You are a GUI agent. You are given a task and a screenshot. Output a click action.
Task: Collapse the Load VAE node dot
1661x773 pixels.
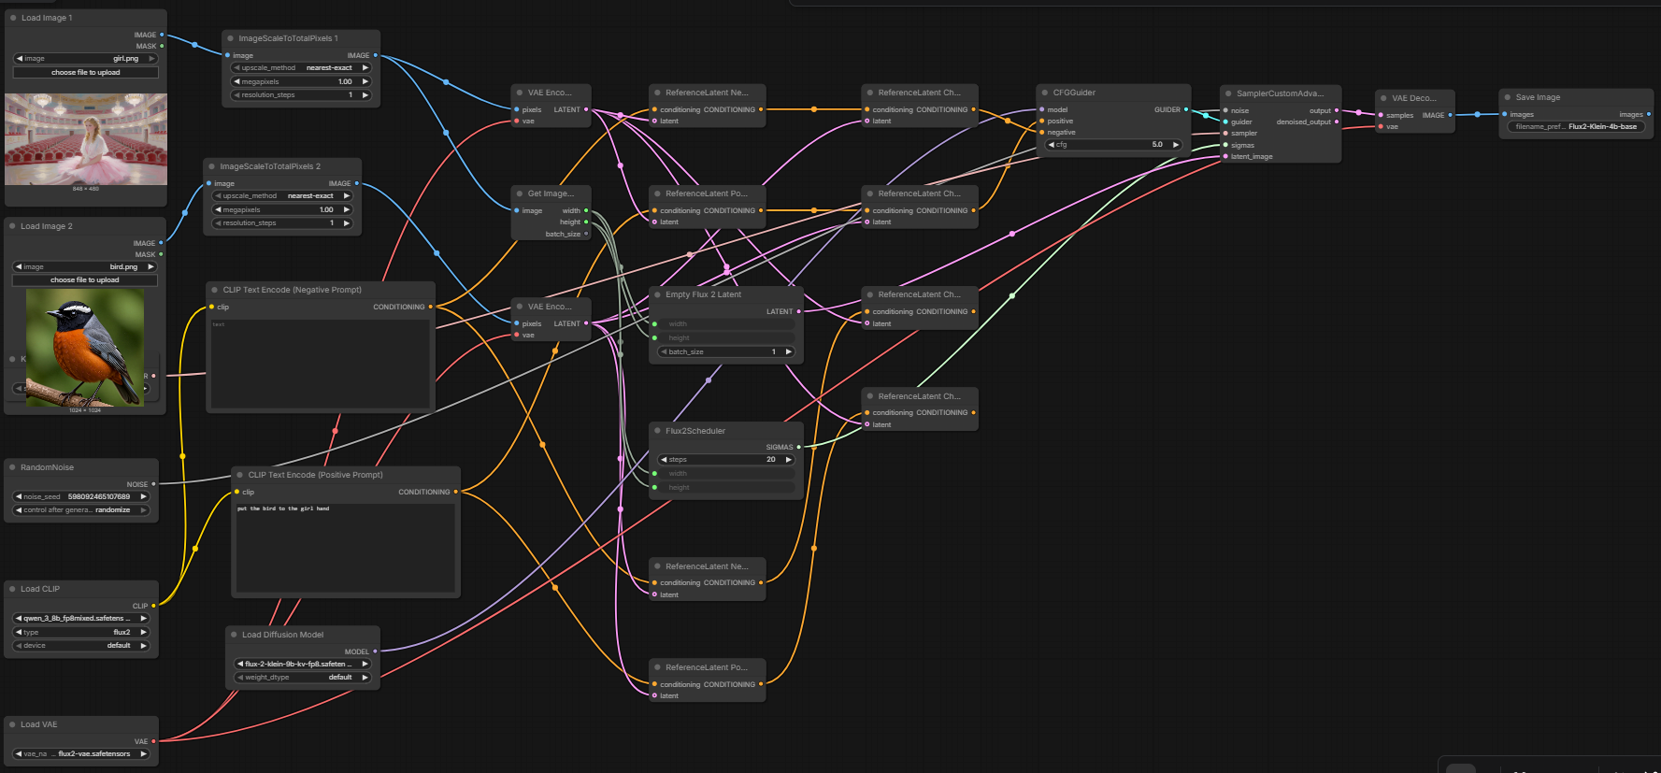pyautogui.click(x=12, y=724)
